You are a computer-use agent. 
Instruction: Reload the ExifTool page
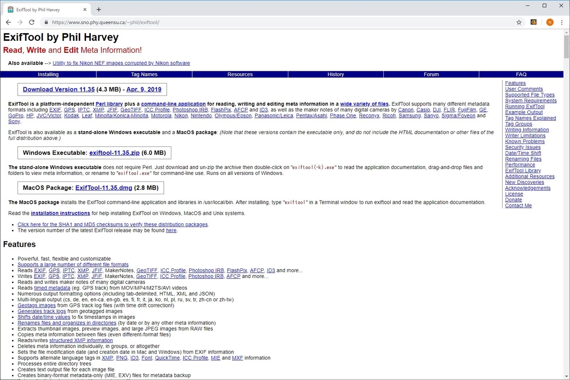pos(32,22)
